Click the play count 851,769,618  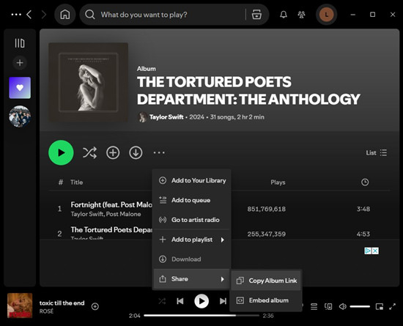(266, 209)
